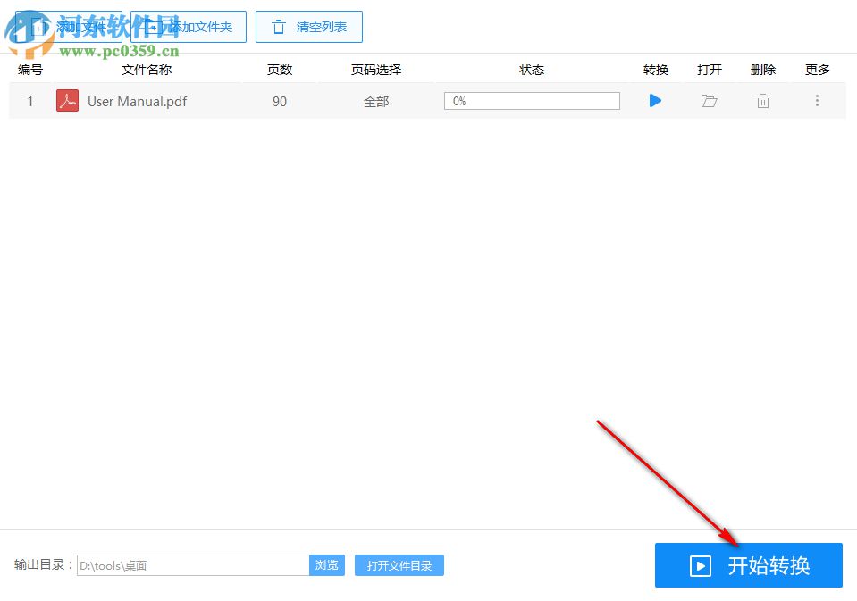The image size is (857, 601).
Task: Click the open folder icon in the 打开 column
Action: click(x=709, y=101)
